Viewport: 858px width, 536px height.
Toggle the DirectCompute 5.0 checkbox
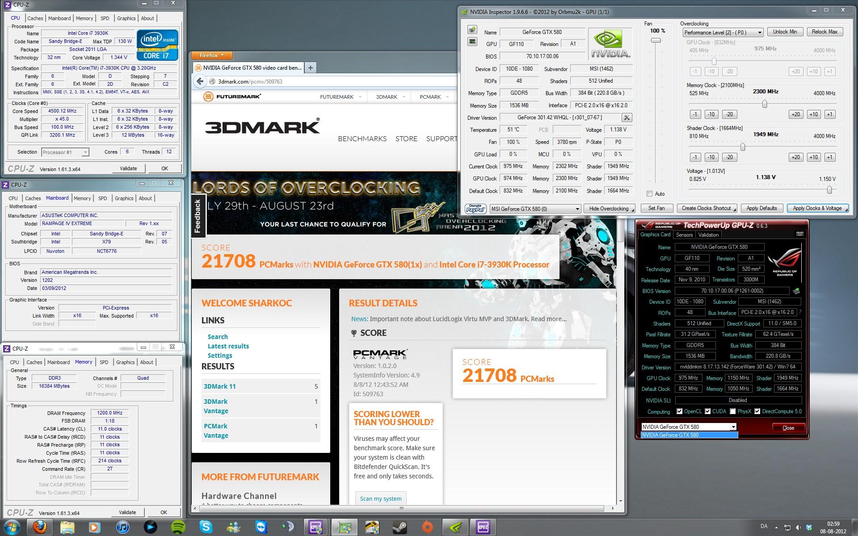coord(757,411)
